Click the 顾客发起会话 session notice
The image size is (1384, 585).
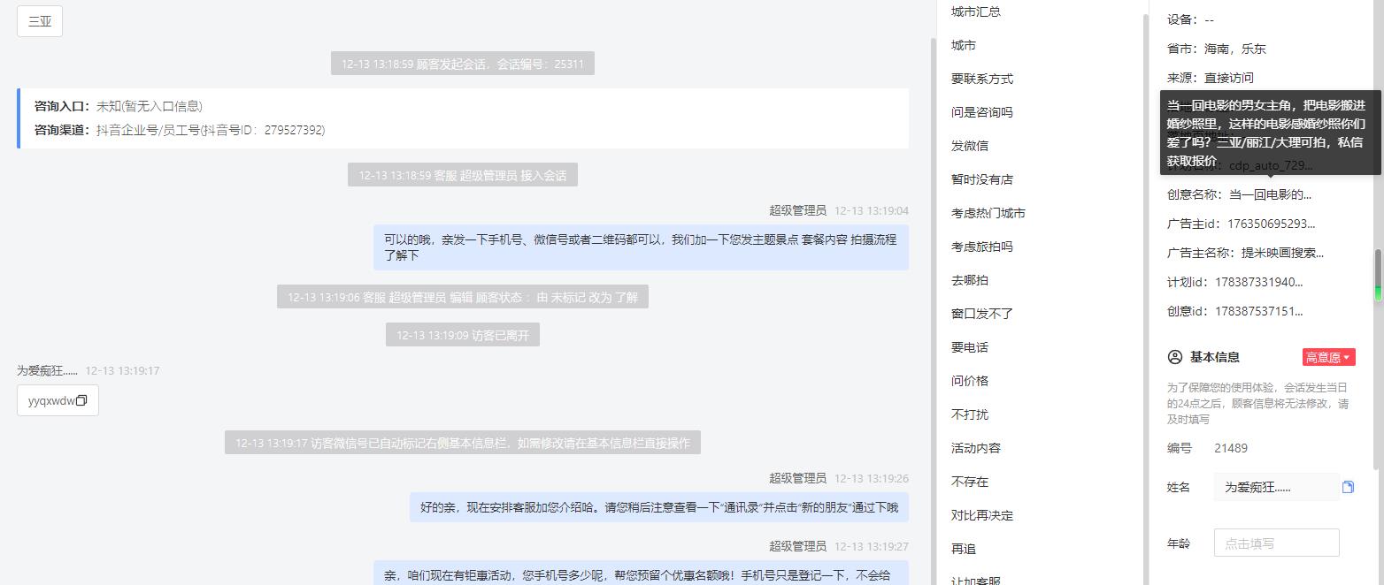click(x=462, y=64)
